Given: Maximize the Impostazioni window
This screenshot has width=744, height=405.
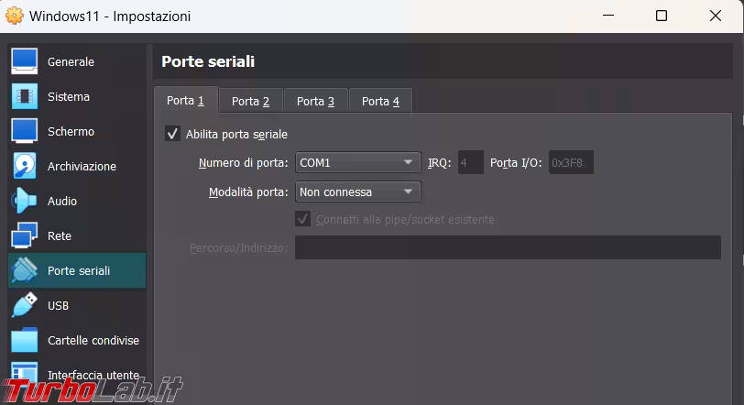Looking at the screenshot, I should [661, 16].
